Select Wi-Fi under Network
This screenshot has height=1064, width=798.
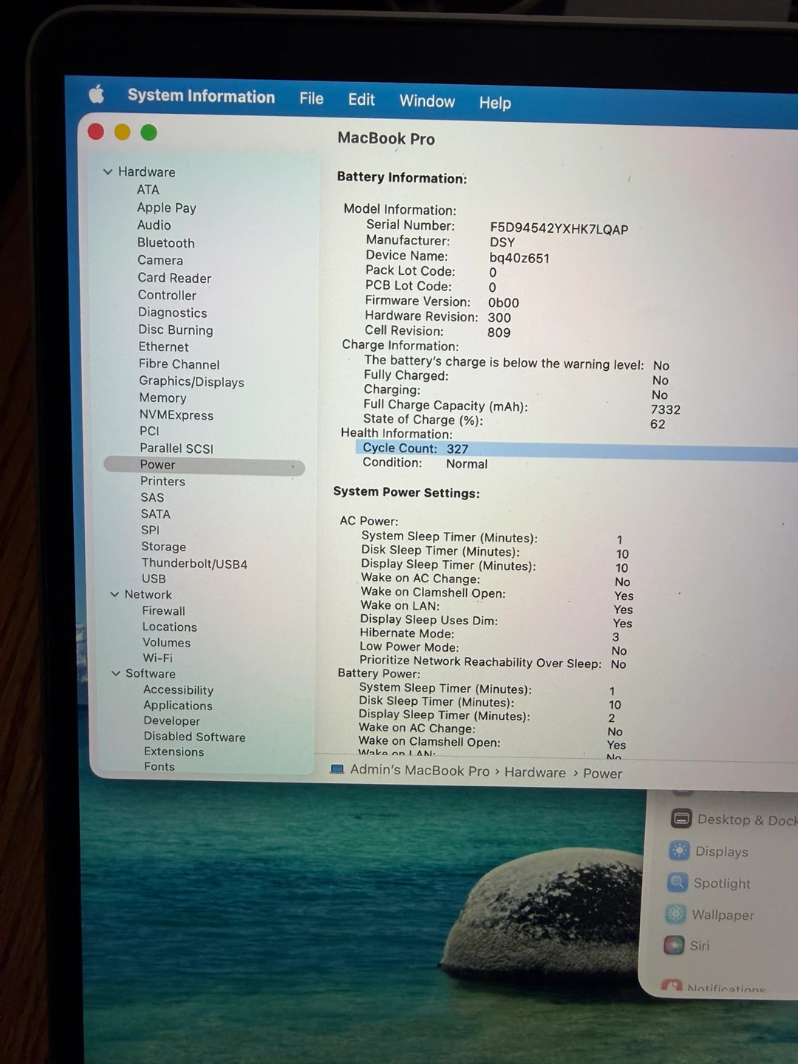[158, 658]
